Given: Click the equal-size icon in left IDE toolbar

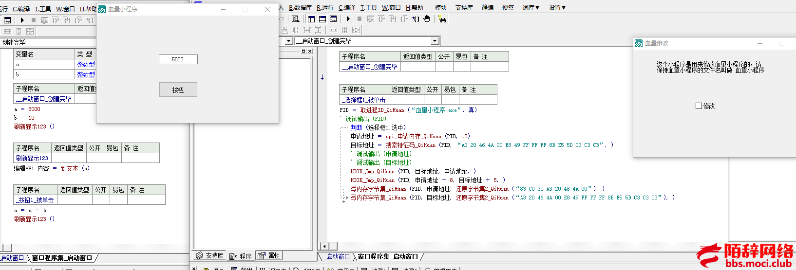Looking at the screenshot, I should pos(30,31).
